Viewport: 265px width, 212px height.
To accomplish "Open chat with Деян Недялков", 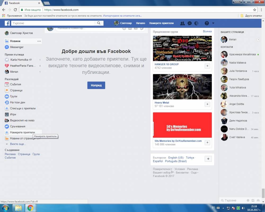I will (x=240, y=121).
